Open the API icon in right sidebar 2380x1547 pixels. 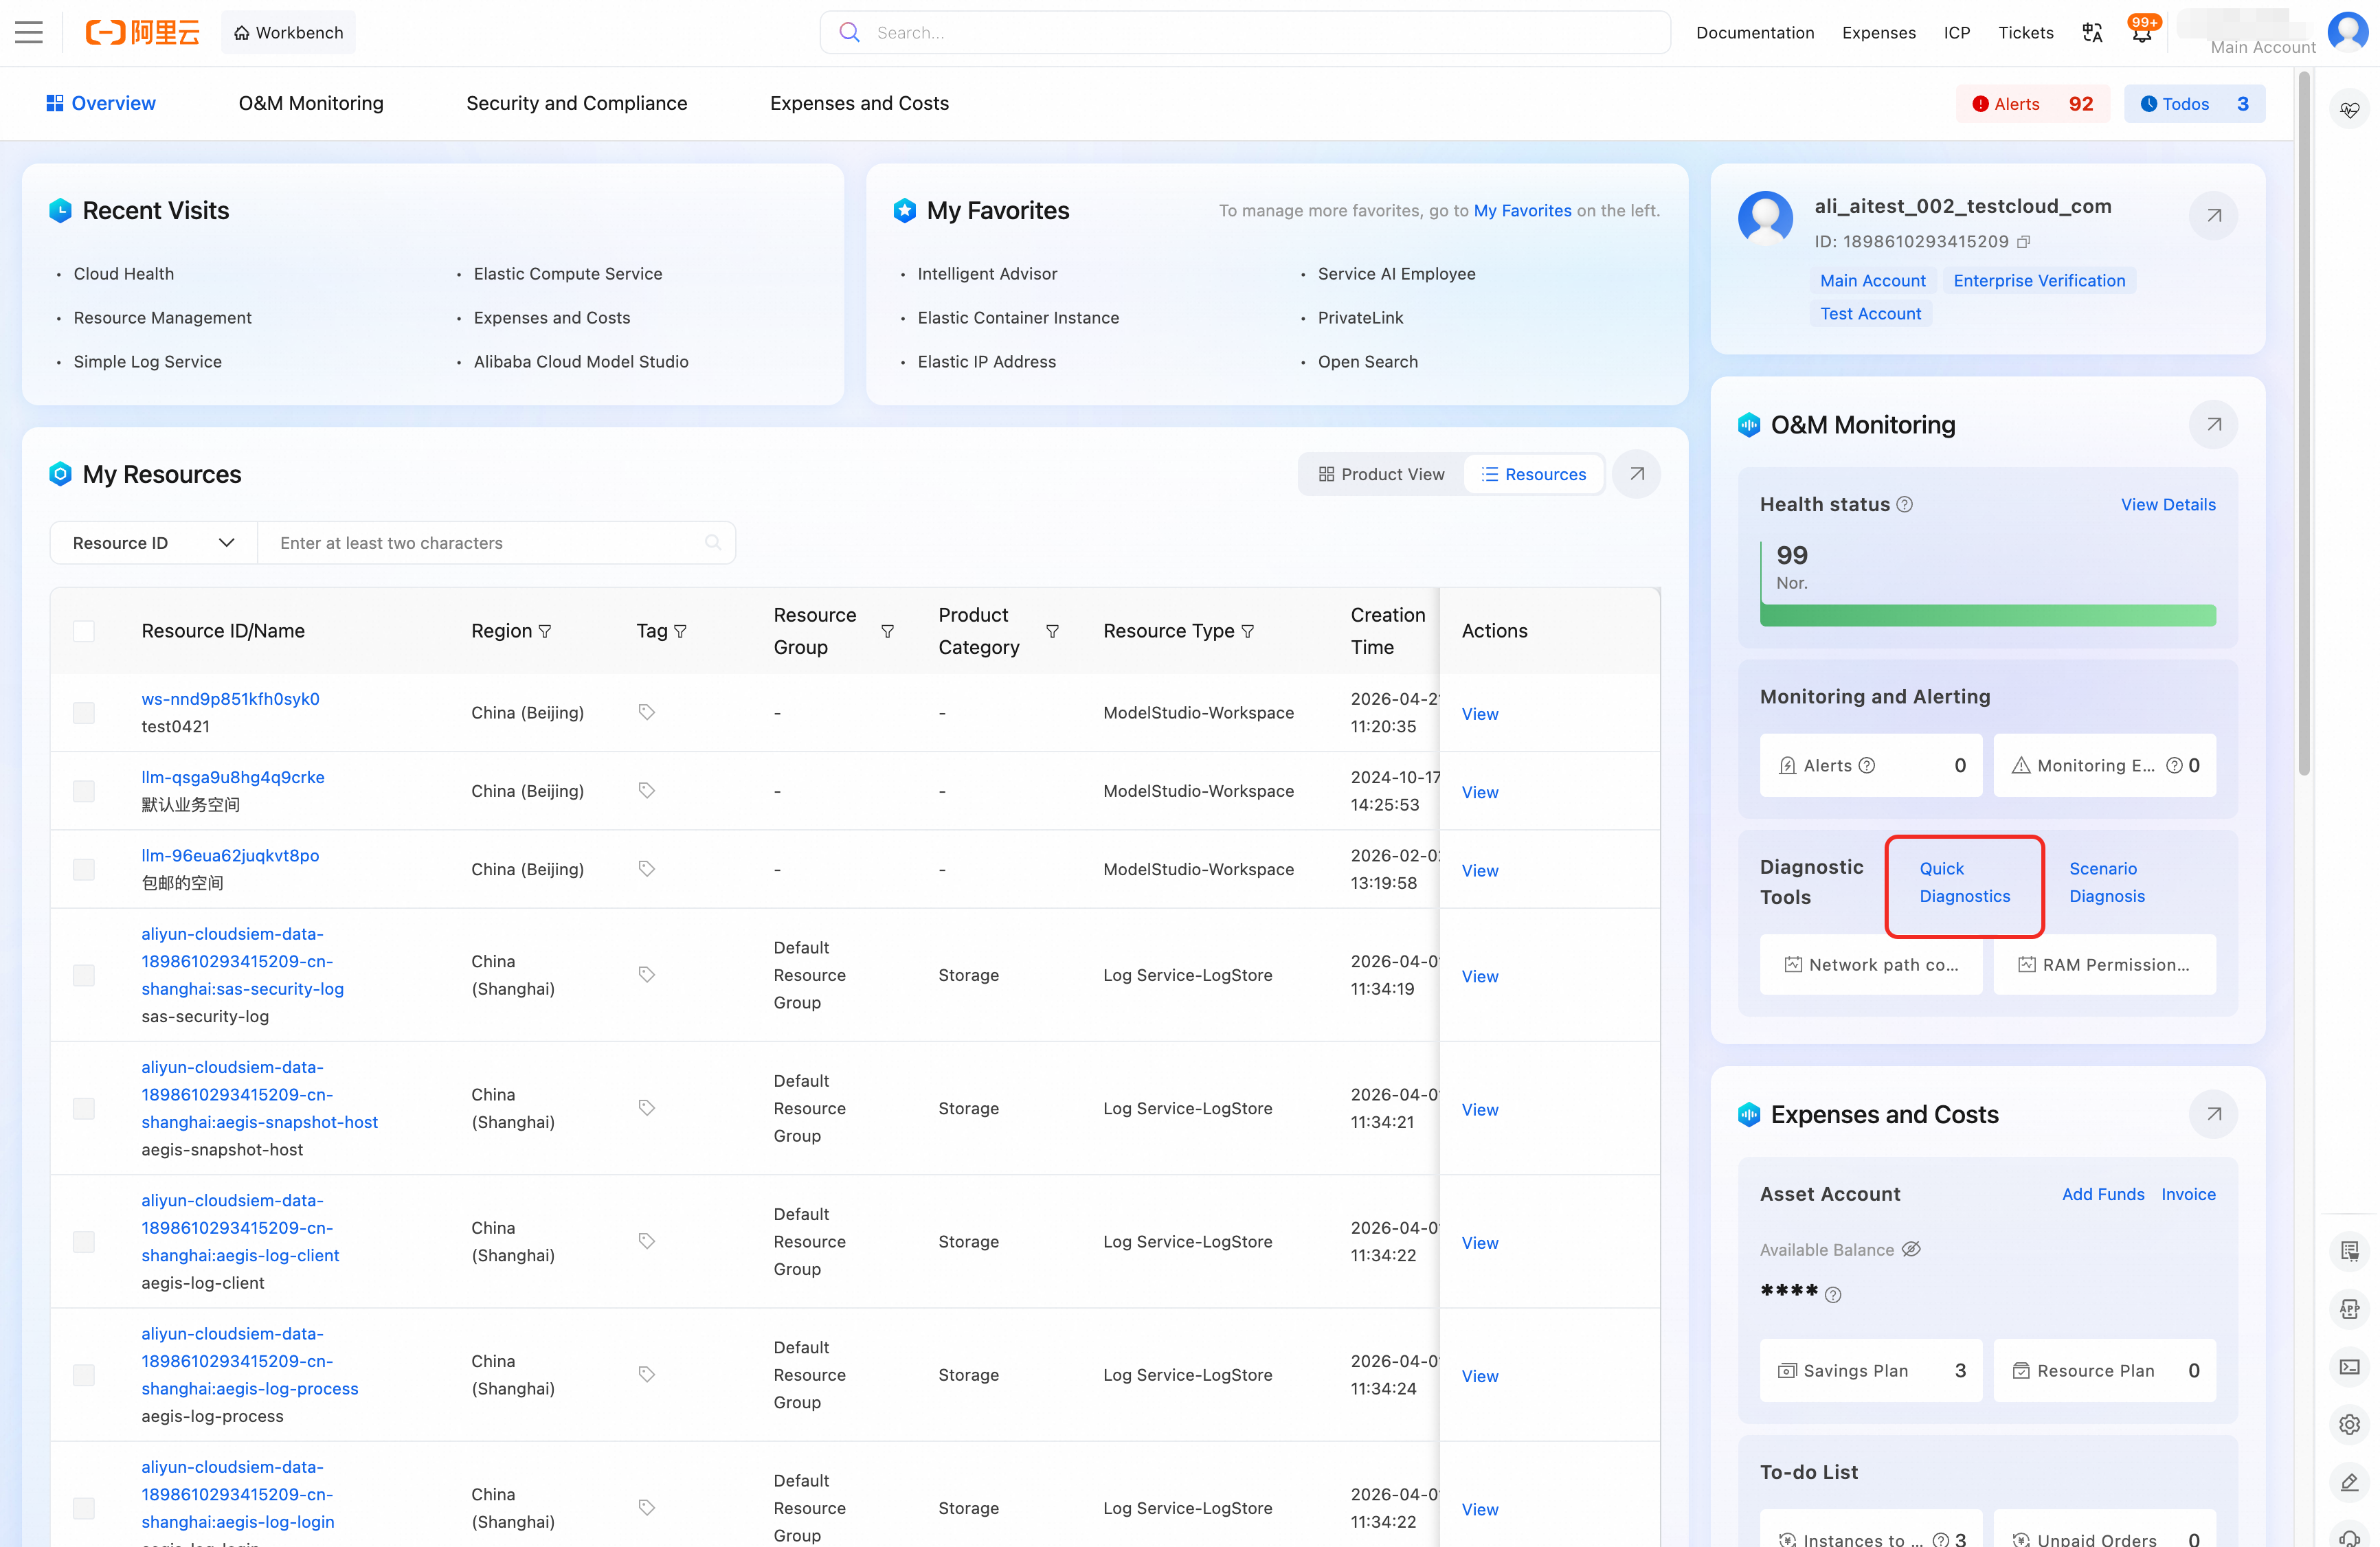(x=2350, y=1309)
